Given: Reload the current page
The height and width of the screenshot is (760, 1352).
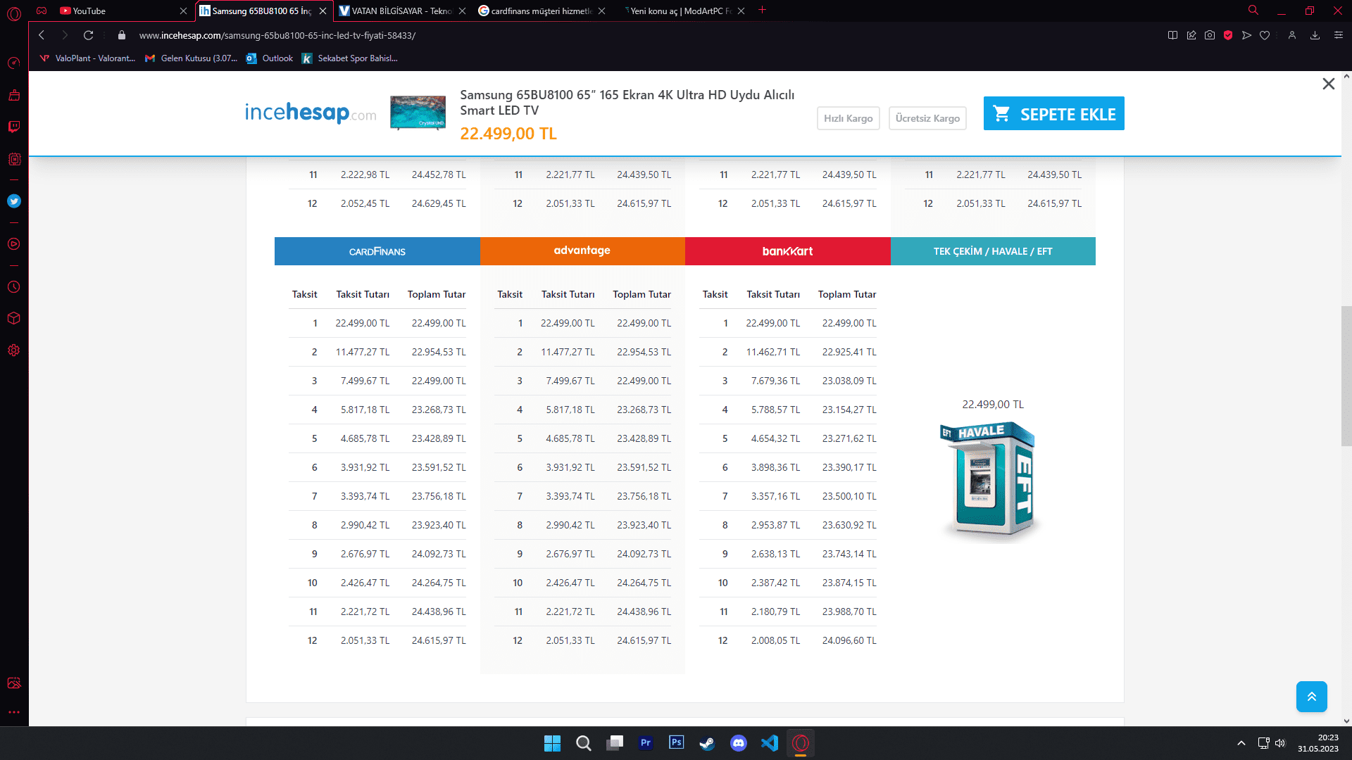Looking at the screenshot, I should click(x=88, y=35).
